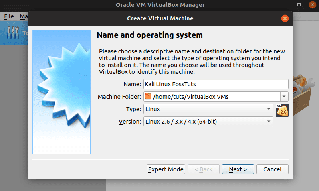Cancel the virtual machine creation
Viewport: 319px width, 191px height.
pos(273,169)
